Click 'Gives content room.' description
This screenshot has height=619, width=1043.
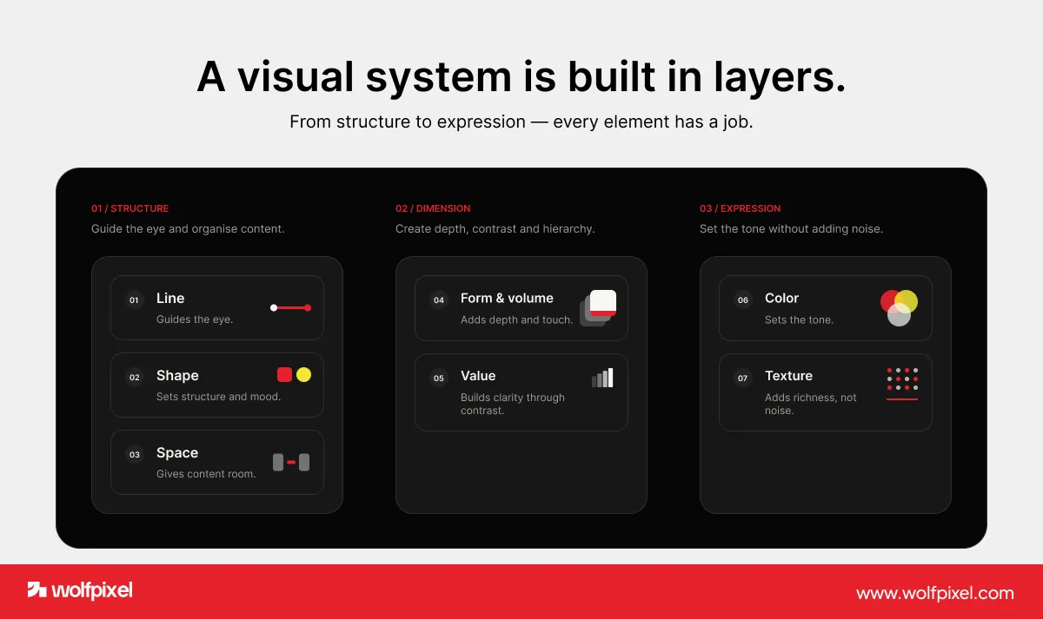206,474
